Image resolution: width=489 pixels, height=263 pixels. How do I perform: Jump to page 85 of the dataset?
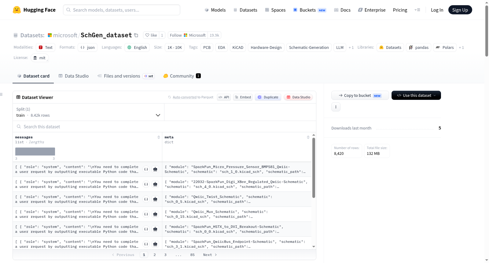pos(193,255)
